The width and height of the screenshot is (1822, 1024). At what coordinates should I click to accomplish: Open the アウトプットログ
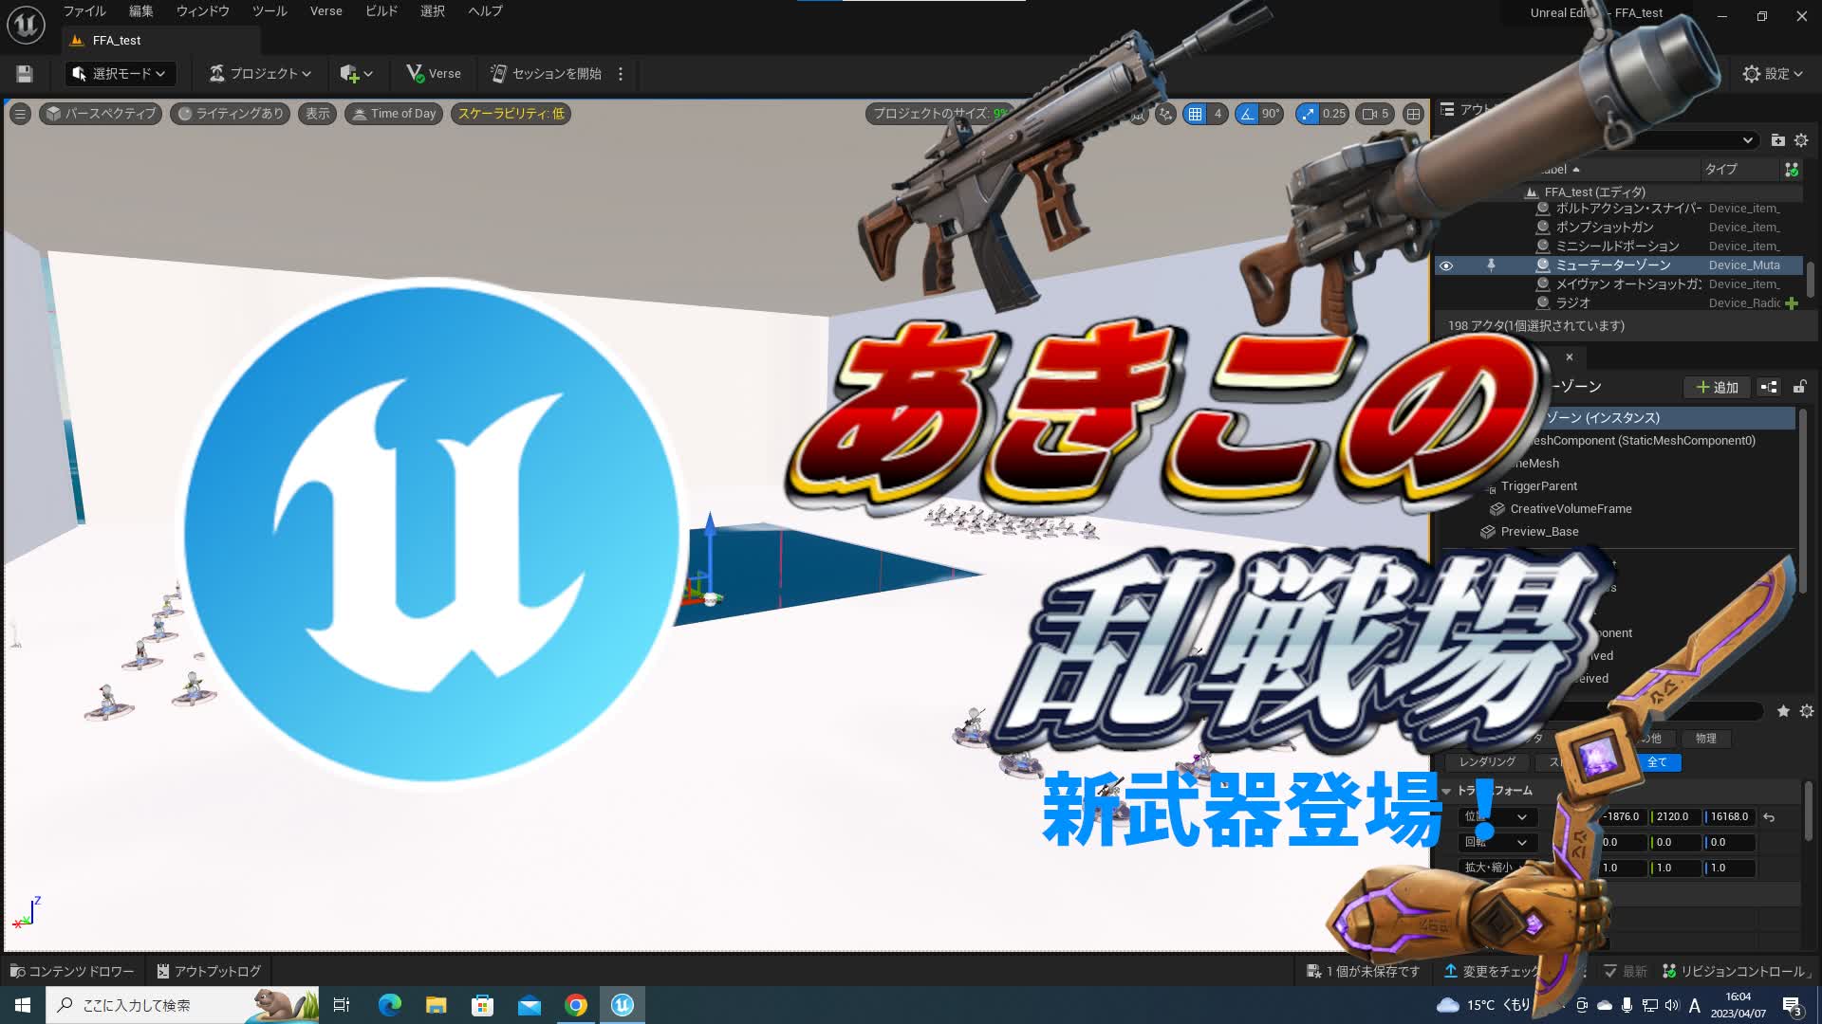209,972
